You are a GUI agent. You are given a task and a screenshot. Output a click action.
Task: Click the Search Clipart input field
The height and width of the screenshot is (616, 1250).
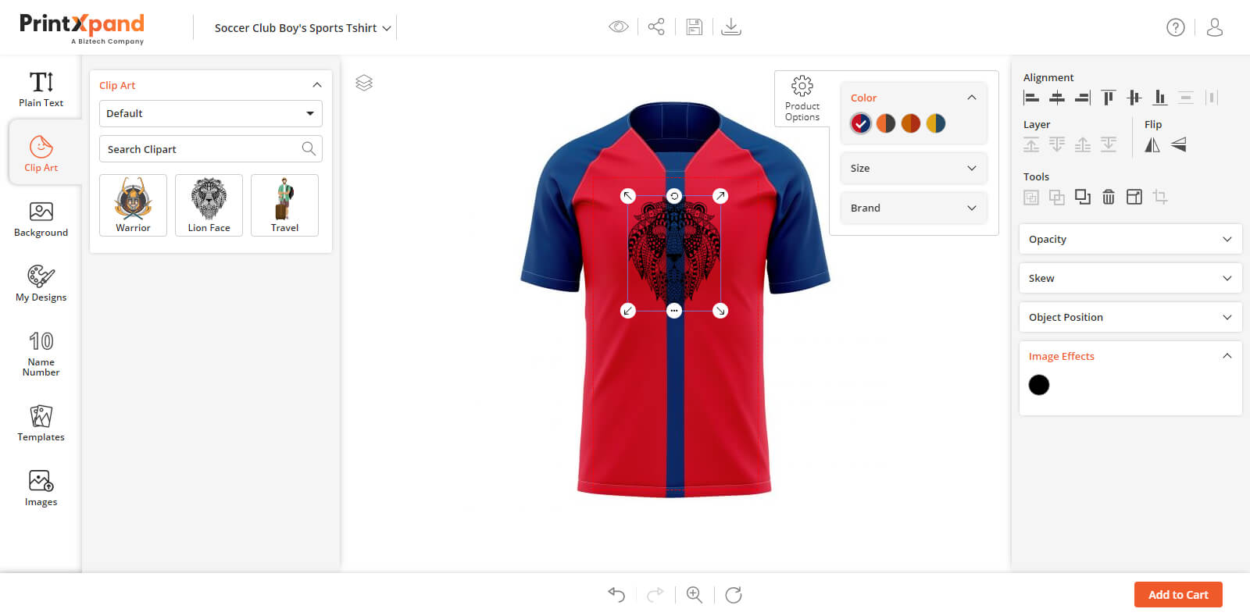(202, 149)
